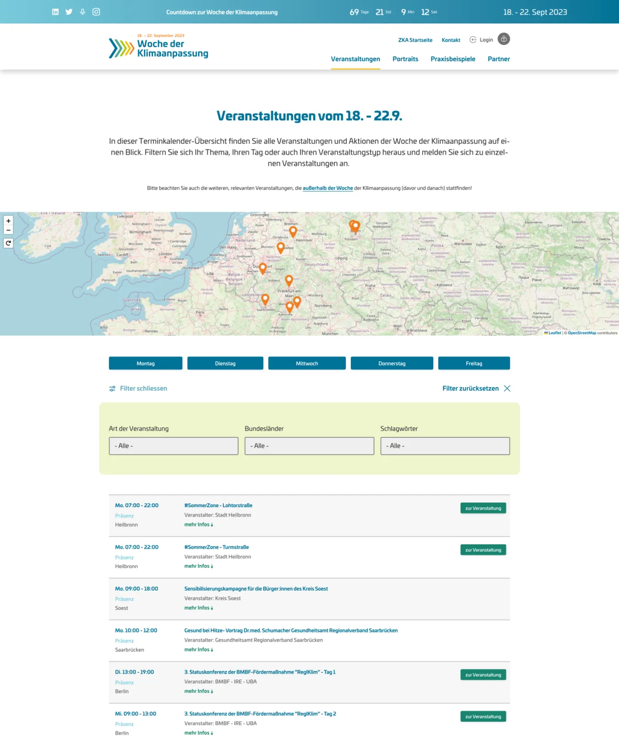This screenshot has height=742, width=619.
Task: Open the Portraits nav tab
Action: pyautogui.click(x=405, y=59)
